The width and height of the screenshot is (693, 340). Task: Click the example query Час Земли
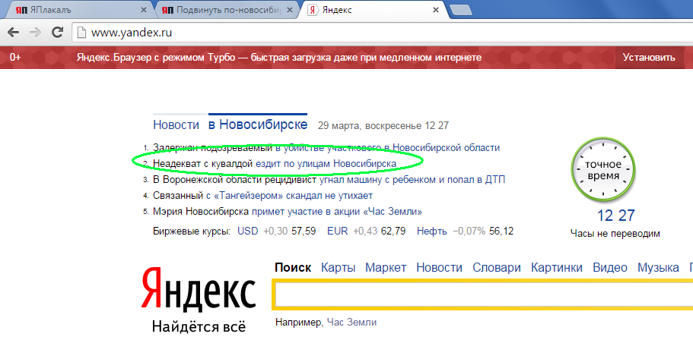click(x=351, y=323)
